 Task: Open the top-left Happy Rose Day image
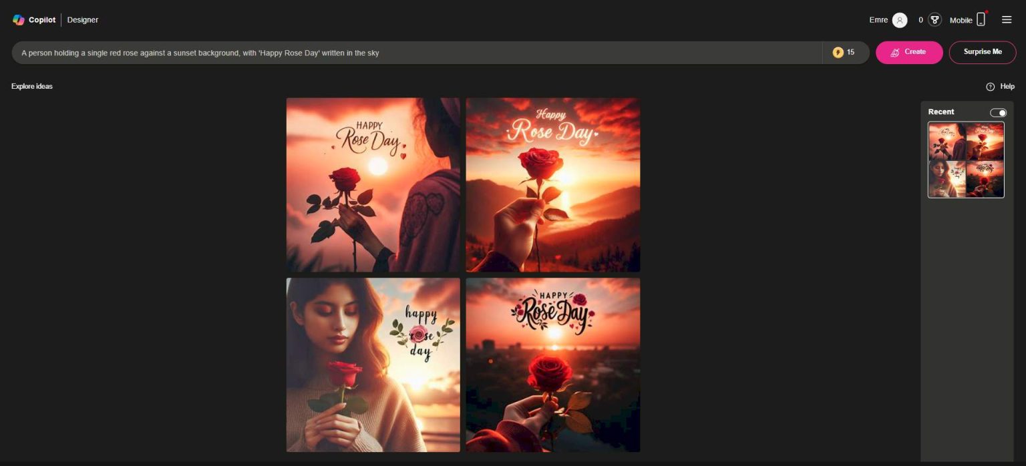(372, 185)
